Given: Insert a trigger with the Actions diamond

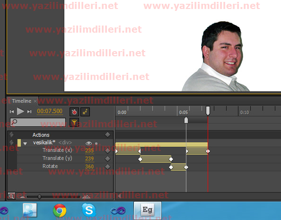Looking at the screenshot, I should [x=107, y=135].
